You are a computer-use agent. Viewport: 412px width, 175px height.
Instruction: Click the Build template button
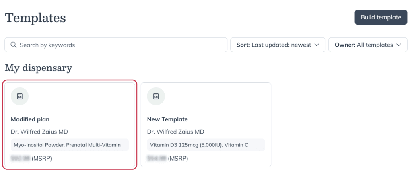pos(381,17)
